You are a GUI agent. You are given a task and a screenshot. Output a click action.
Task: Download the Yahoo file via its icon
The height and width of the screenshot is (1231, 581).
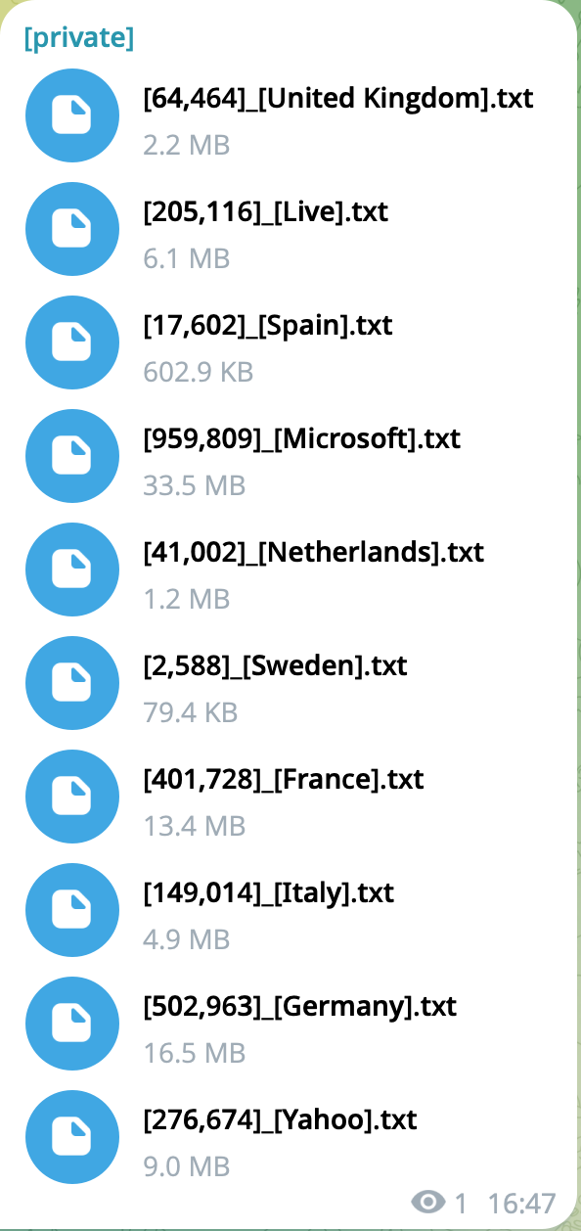71,1138
